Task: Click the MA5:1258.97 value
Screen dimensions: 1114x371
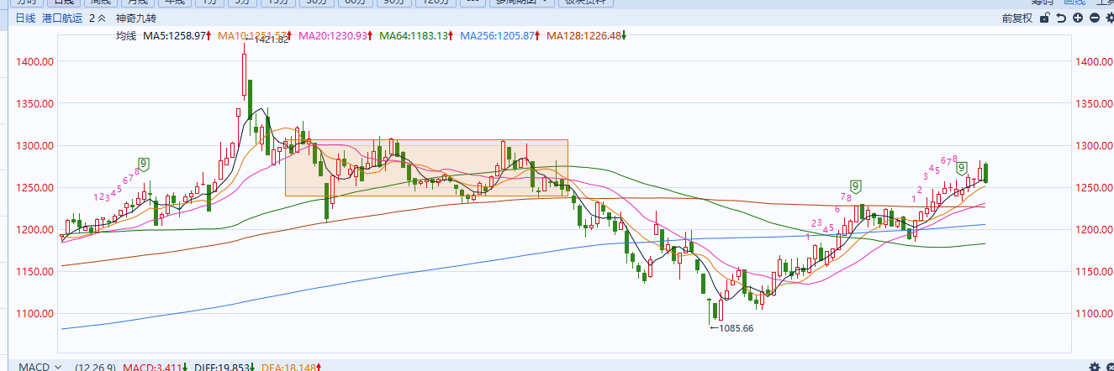Action: [175, 36]
